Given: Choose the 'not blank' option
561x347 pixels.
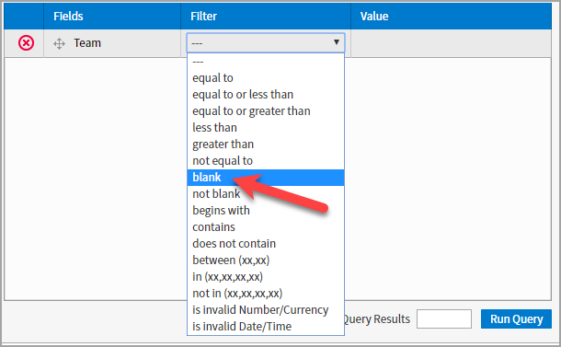Looking at the screenshot, I should (x=266, y=193).
